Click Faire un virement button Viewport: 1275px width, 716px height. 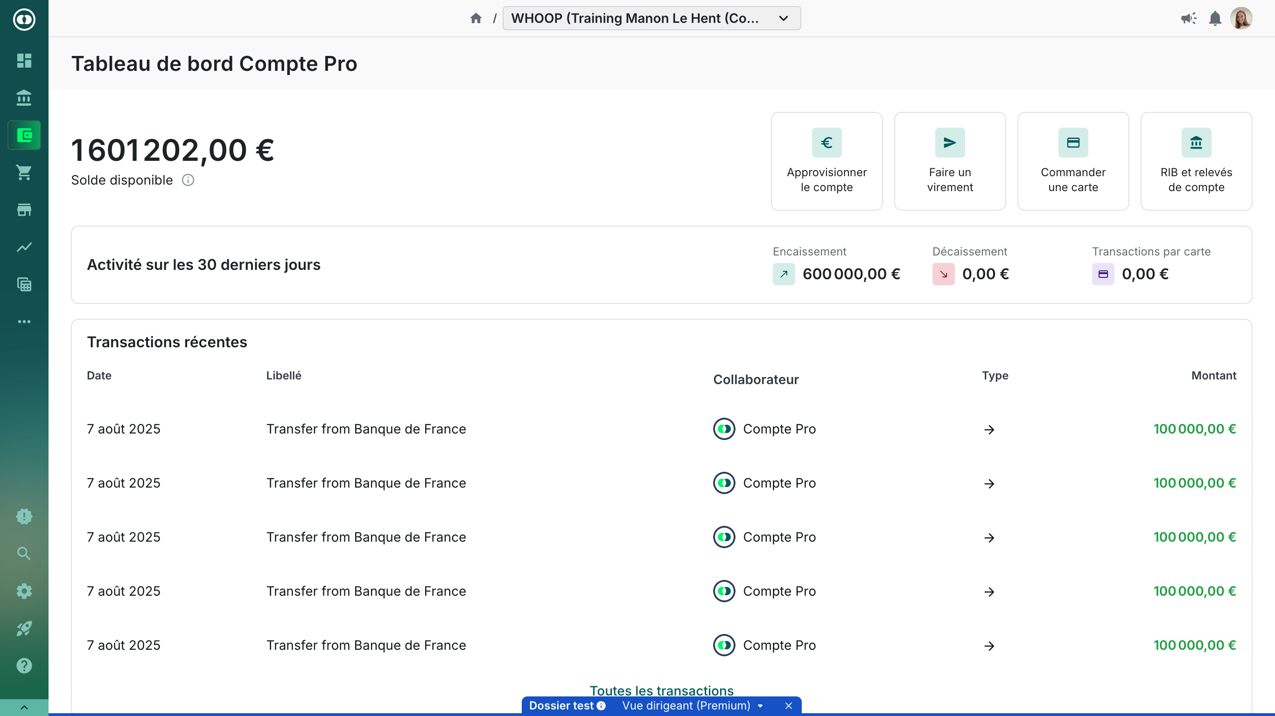pos(949,161)
